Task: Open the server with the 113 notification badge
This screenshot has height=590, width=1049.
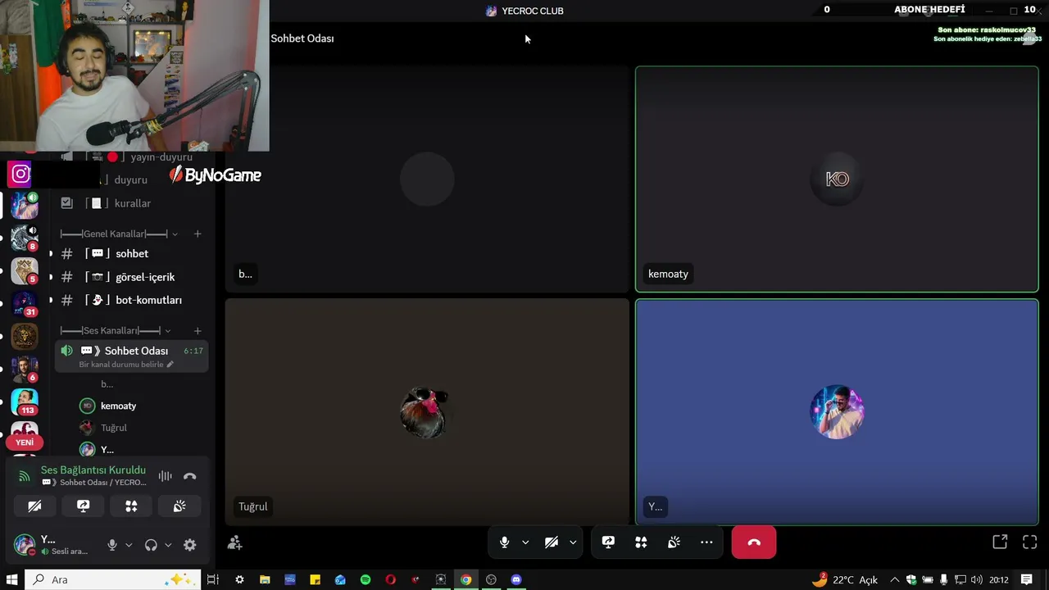Action: 24,402
